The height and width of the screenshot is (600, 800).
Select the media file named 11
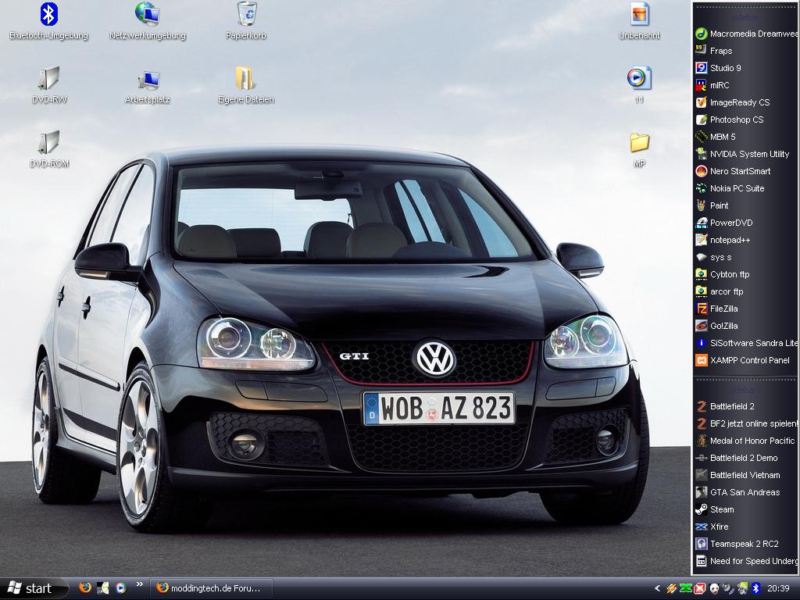pos(639,85)
